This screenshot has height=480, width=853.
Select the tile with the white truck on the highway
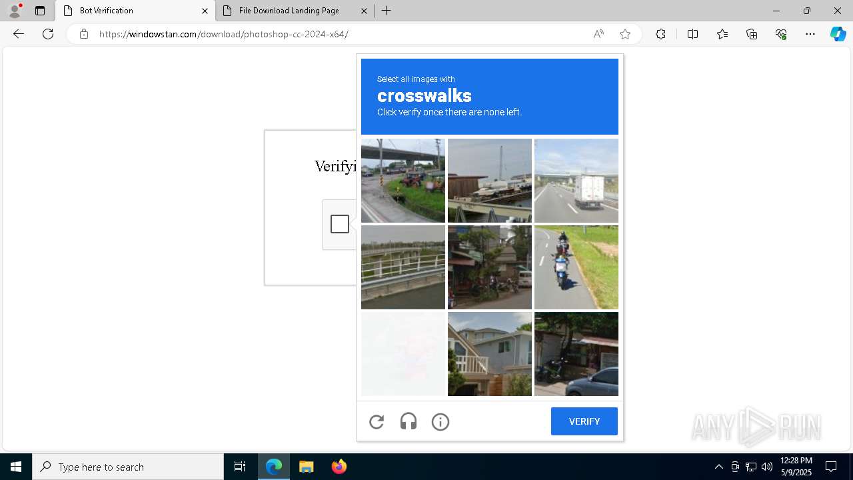coord(576,181)
